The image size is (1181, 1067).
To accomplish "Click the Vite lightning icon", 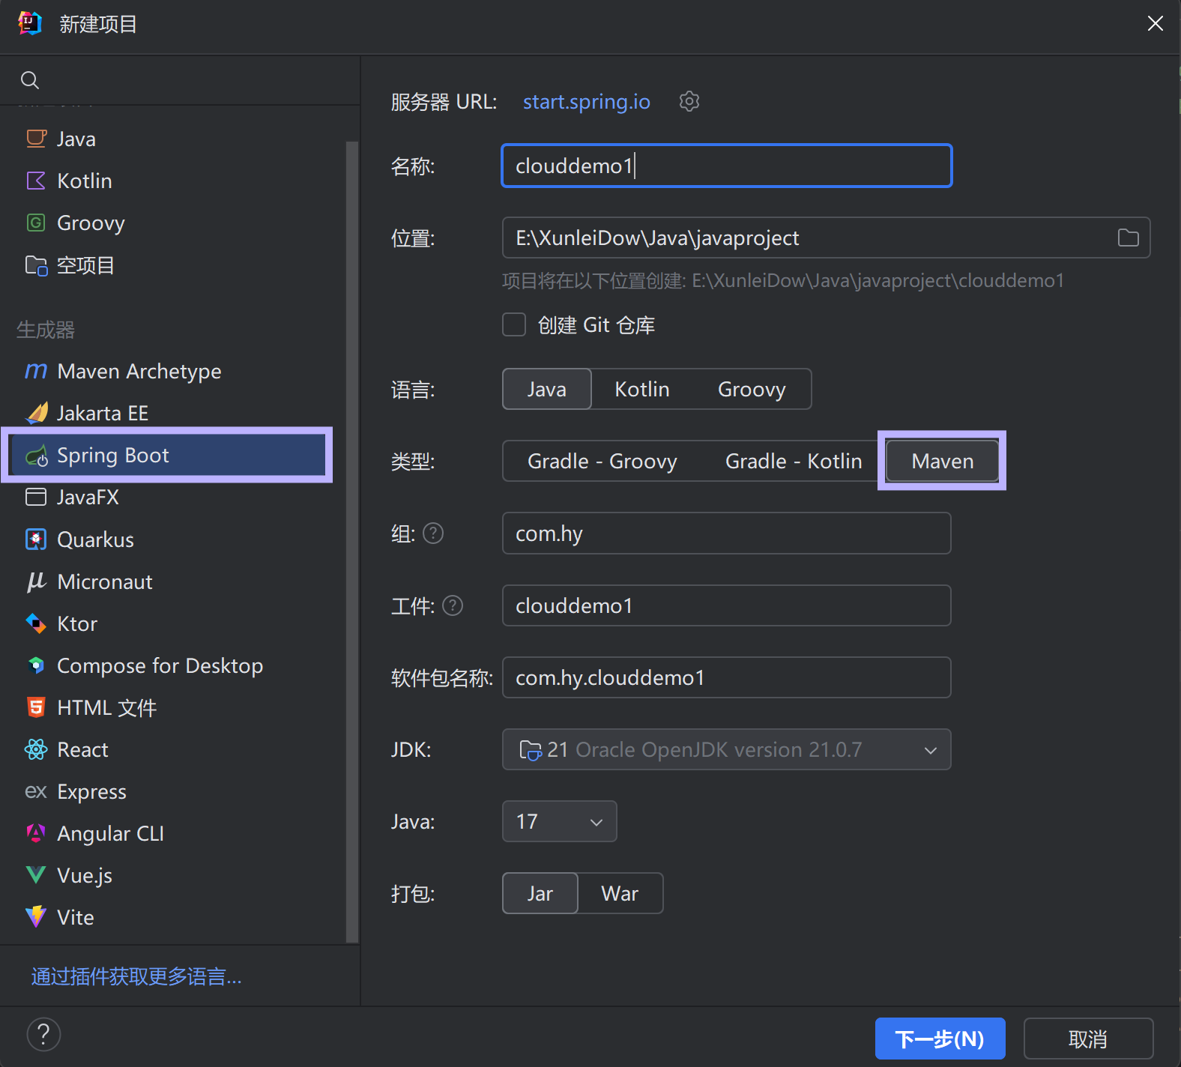I will click(x=36, y=917).
